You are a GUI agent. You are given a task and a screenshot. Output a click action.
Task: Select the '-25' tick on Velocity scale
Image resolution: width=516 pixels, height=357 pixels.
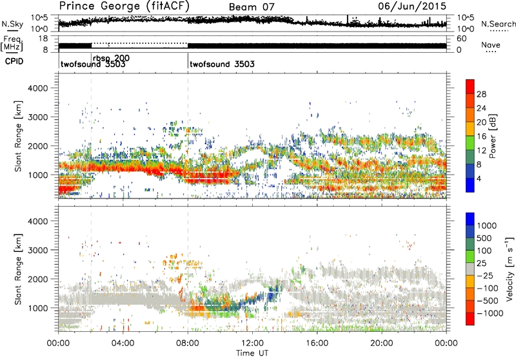pos(485,275)
